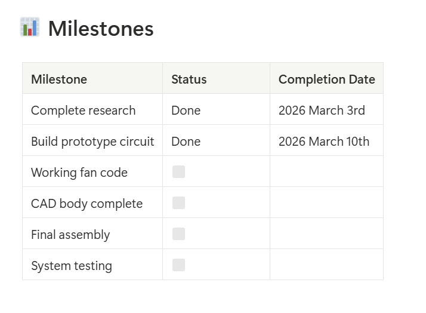This screenshot has height=313, width=426.
Task: Select the Milestone column header
Action: 59,79
